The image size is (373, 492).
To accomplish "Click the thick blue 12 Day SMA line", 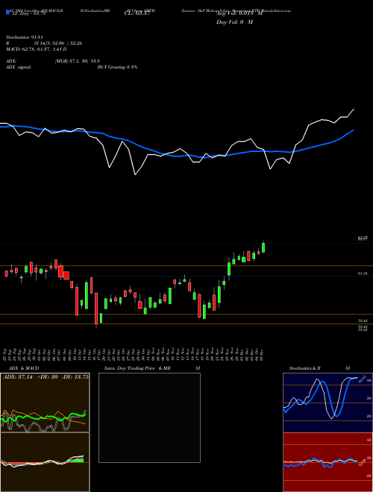I will pyautogui.click(x=176, y=156).
